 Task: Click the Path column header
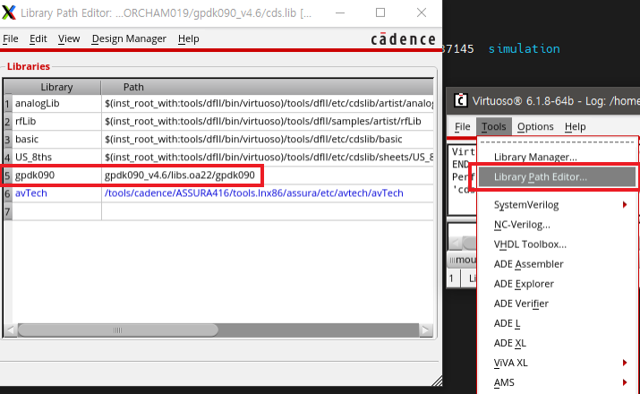click(x=268, y=87)
